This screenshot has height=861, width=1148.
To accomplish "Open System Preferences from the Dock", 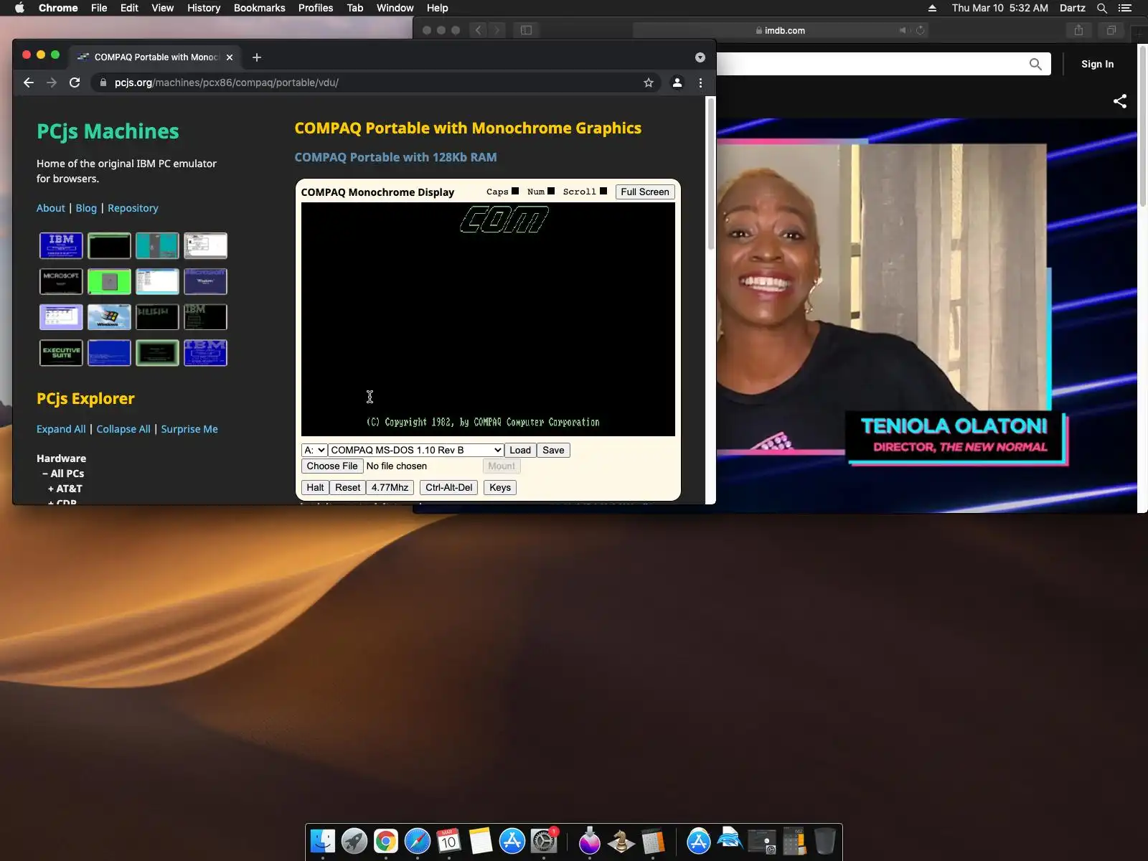I will (x=544, y=841).
